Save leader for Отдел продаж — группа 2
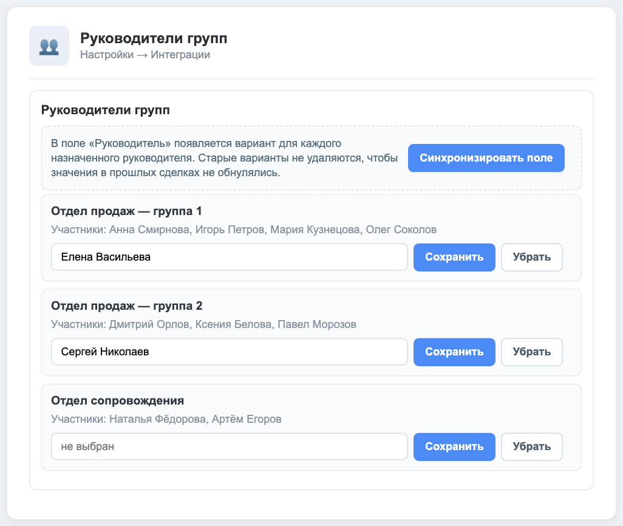 (x=454, y=352)
